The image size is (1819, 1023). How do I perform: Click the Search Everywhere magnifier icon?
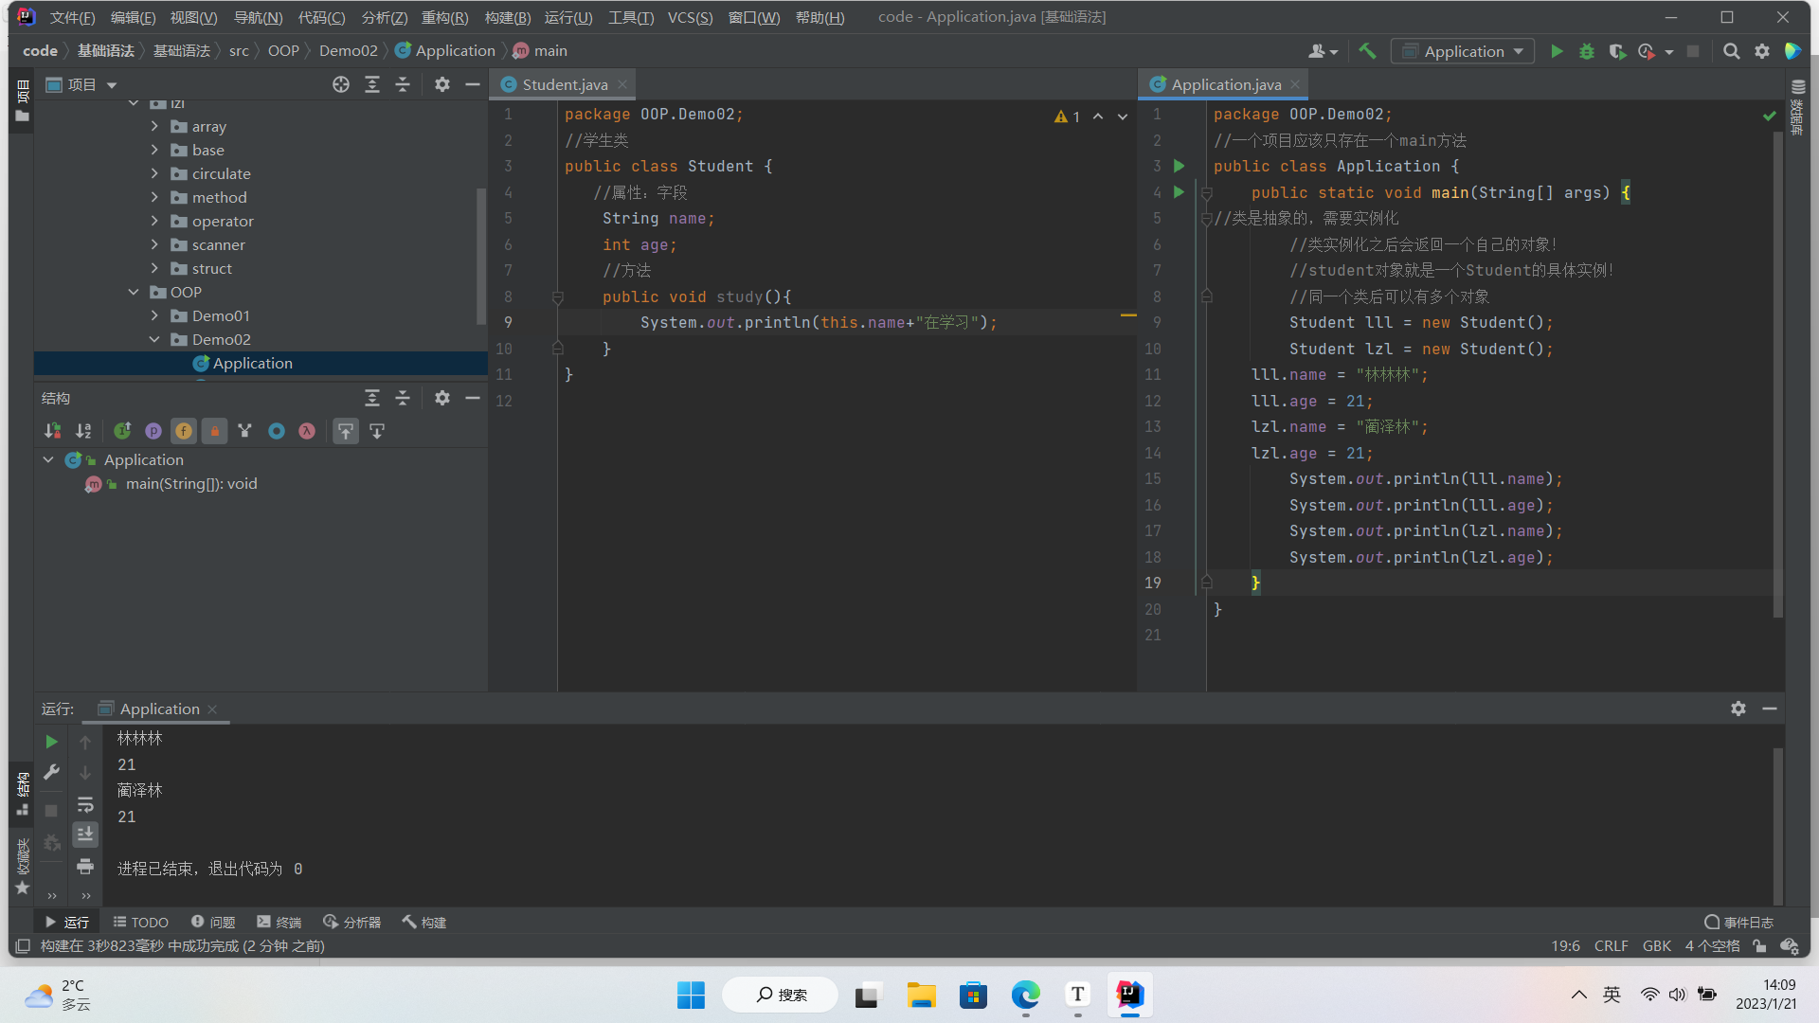click(1731, 51)
